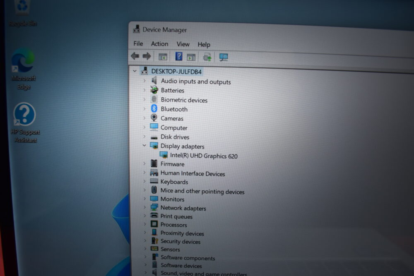Click the Firmware chip icon
414x276 pixels.
tap(154, 163)
